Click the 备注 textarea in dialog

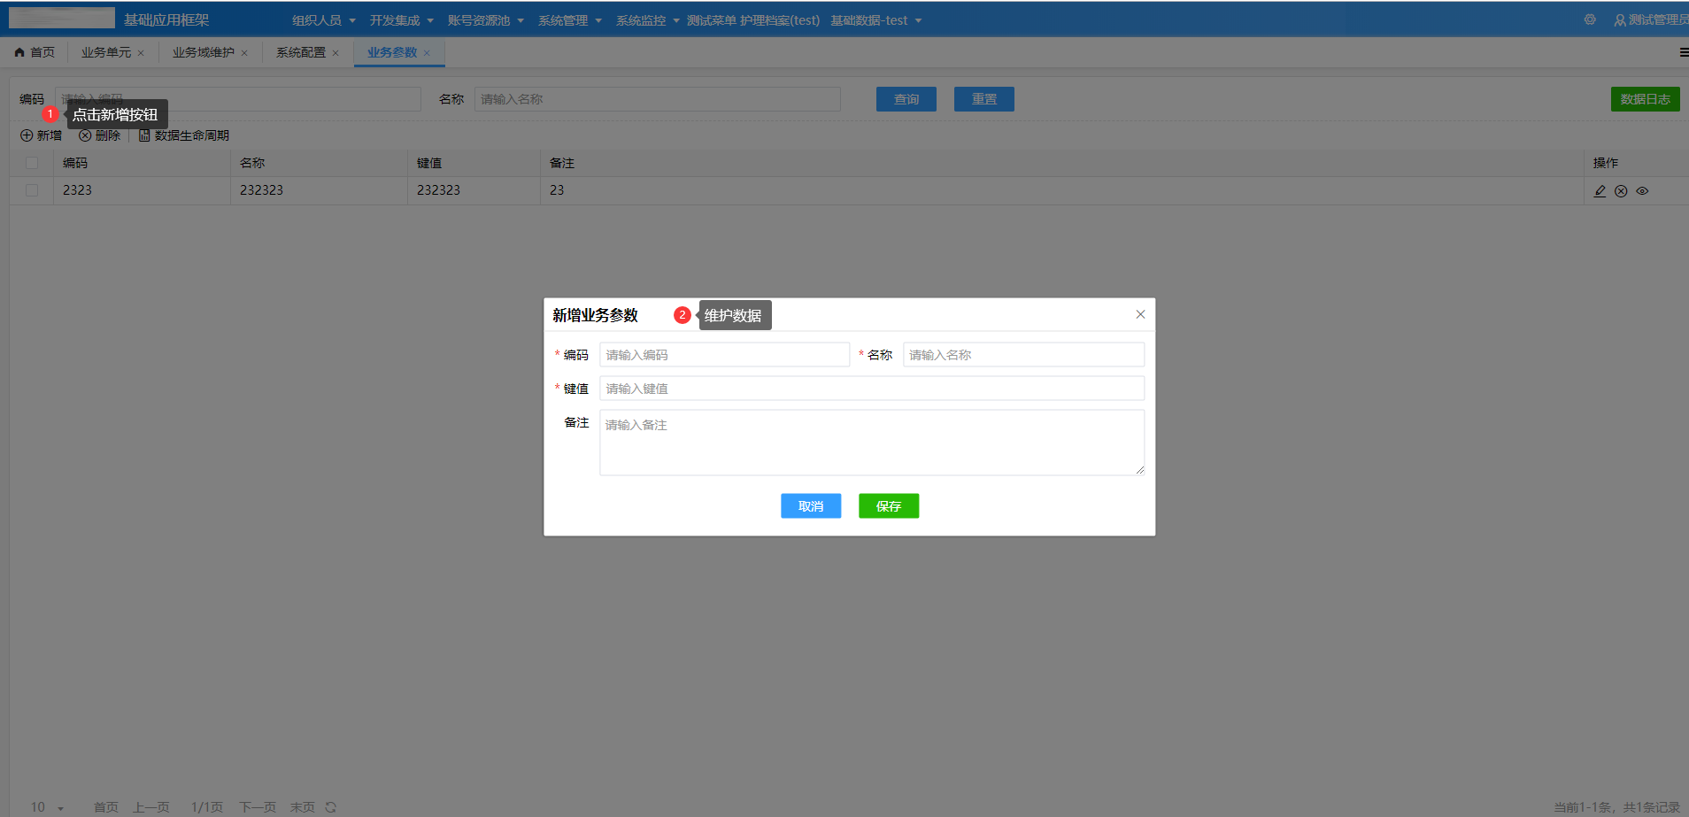tap(871, 443)
